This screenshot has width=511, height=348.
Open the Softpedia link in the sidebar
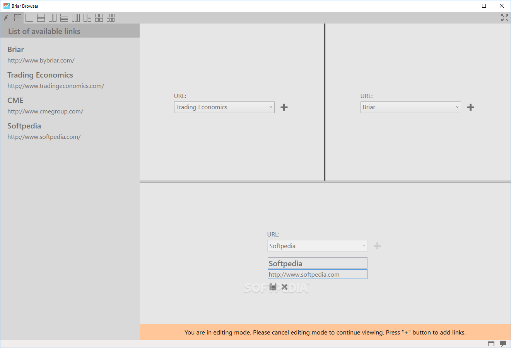point(24,126)
